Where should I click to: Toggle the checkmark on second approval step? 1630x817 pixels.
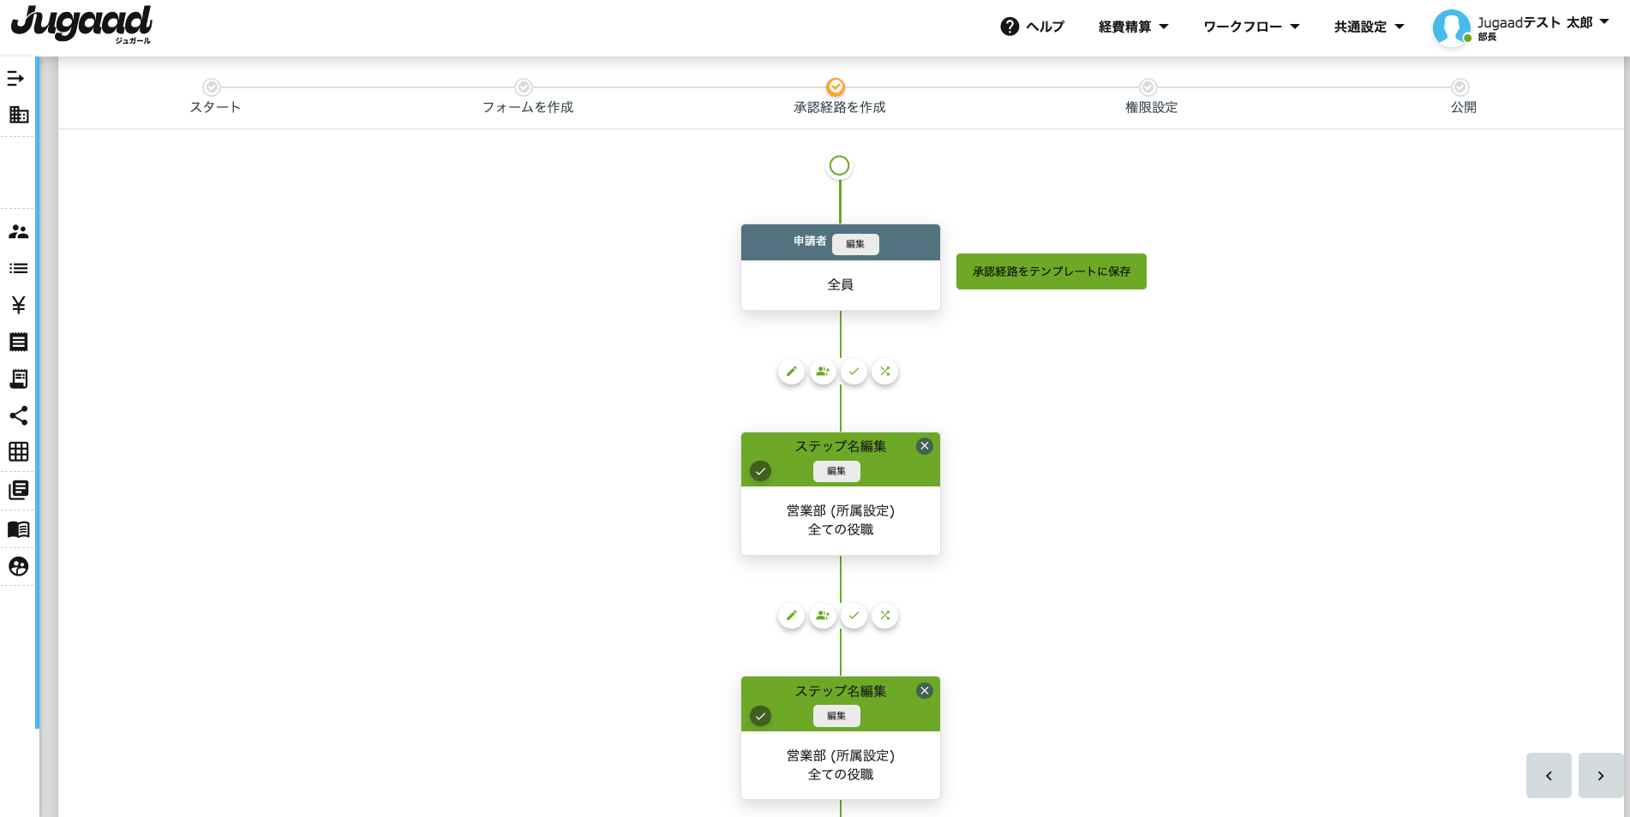760,716
